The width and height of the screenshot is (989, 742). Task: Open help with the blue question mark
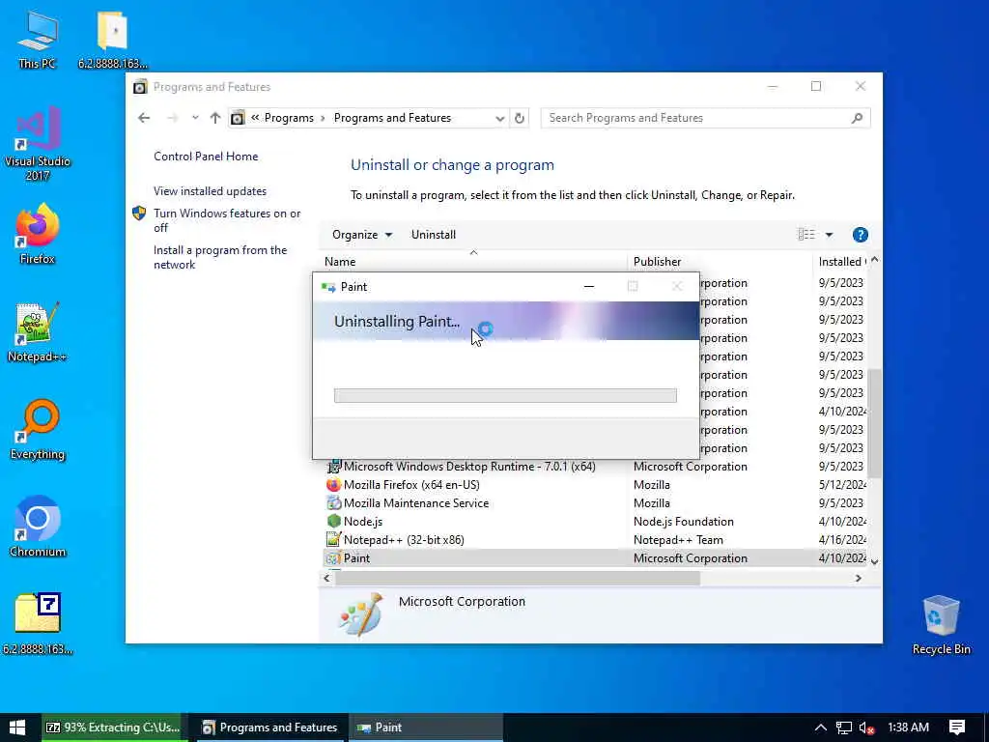[860, 235]
